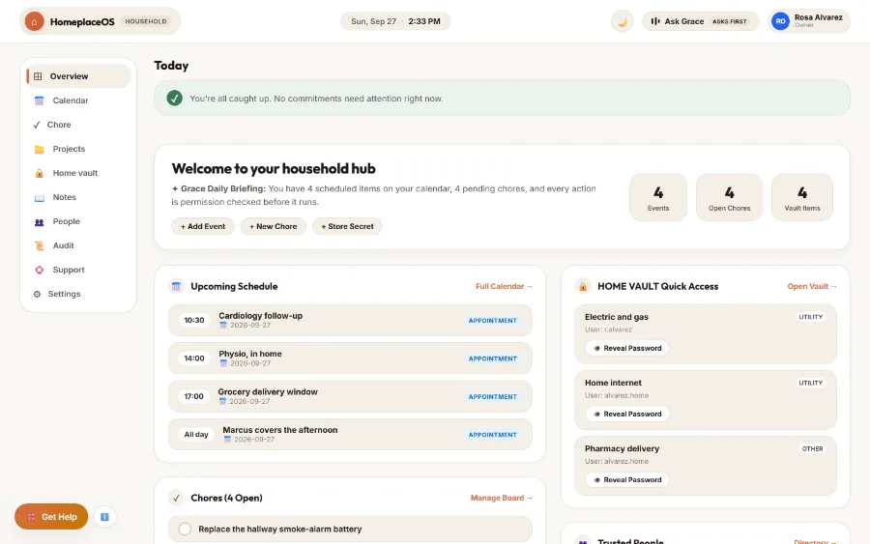Open the Cardiology follow-up appointment entry
The image size is (870, 544).
click(x=350, y=320)
